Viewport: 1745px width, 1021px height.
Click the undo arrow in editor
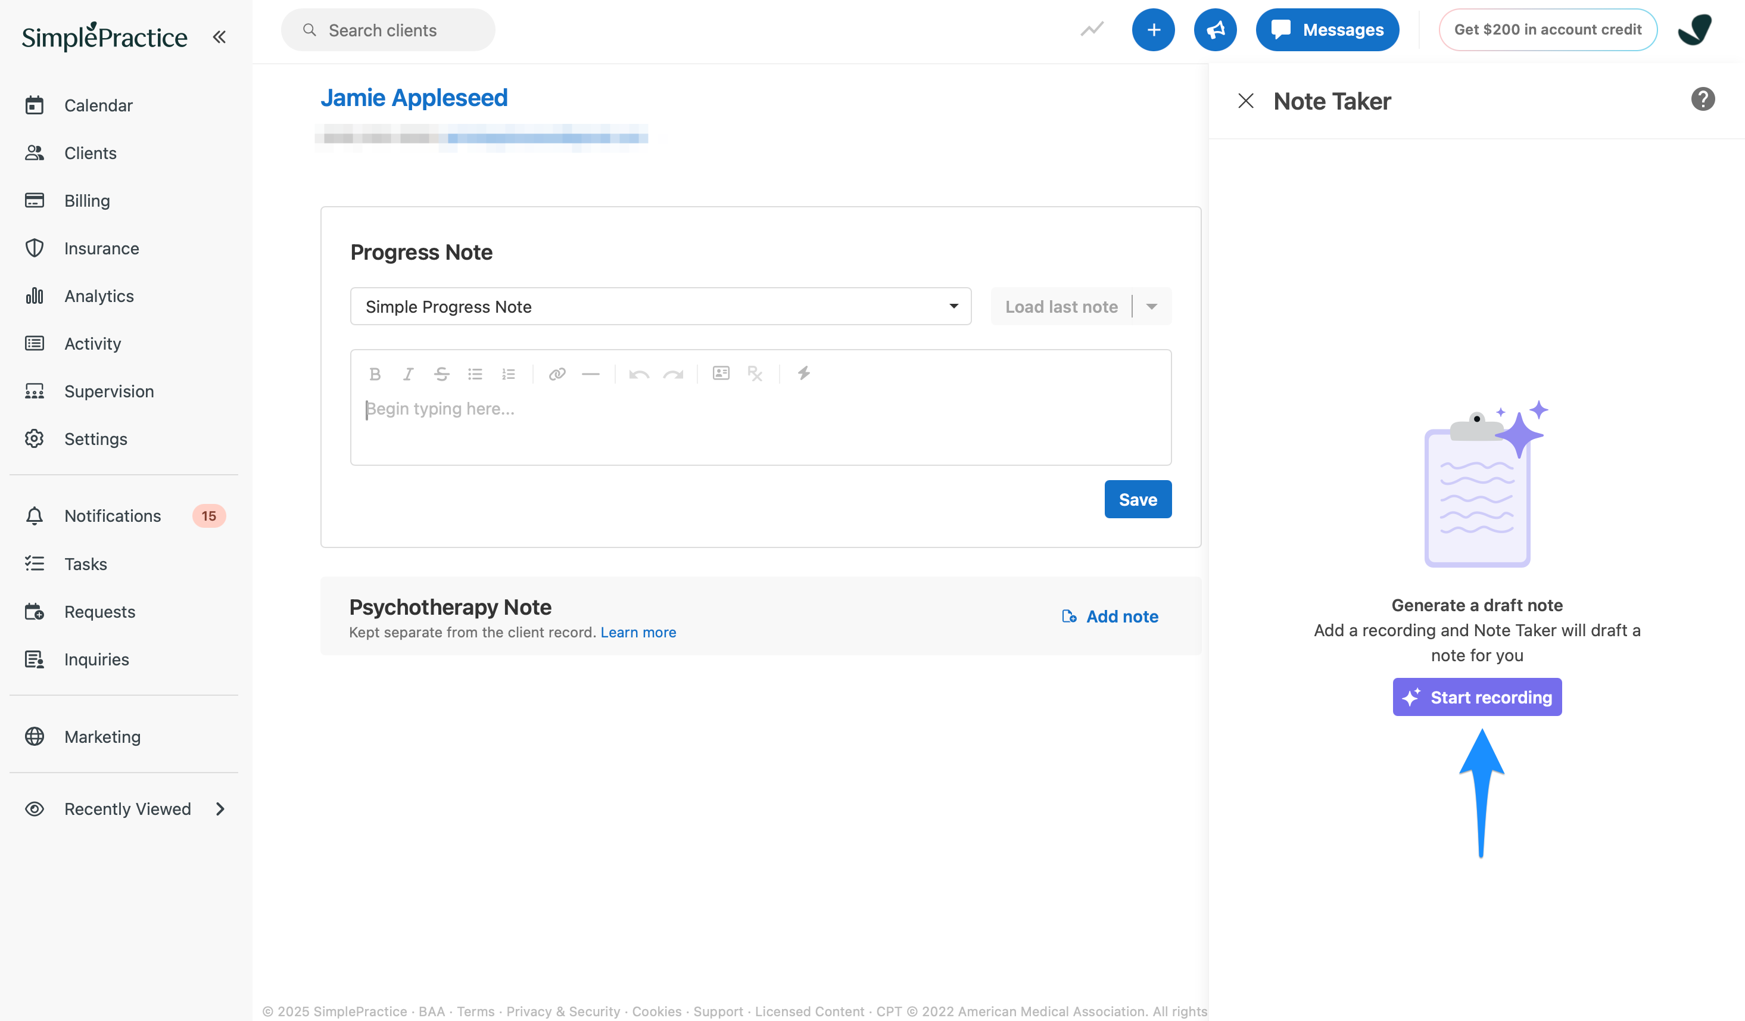[x=638, y=374]
